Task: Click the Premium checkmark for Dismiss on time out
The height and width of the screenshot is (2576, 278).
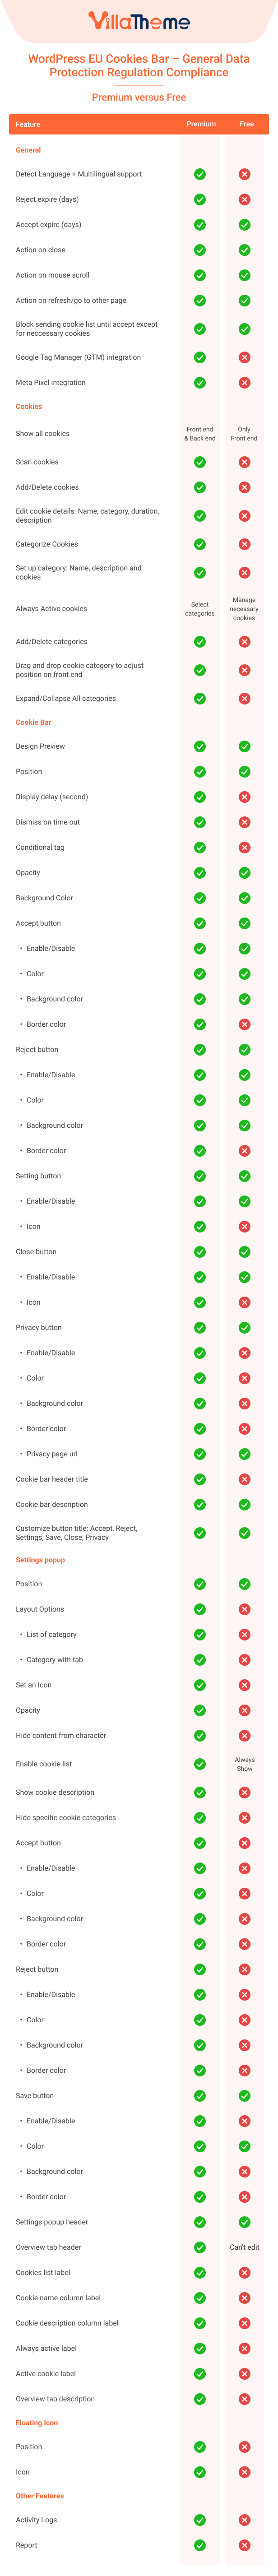Action: (x=200, y=822)
